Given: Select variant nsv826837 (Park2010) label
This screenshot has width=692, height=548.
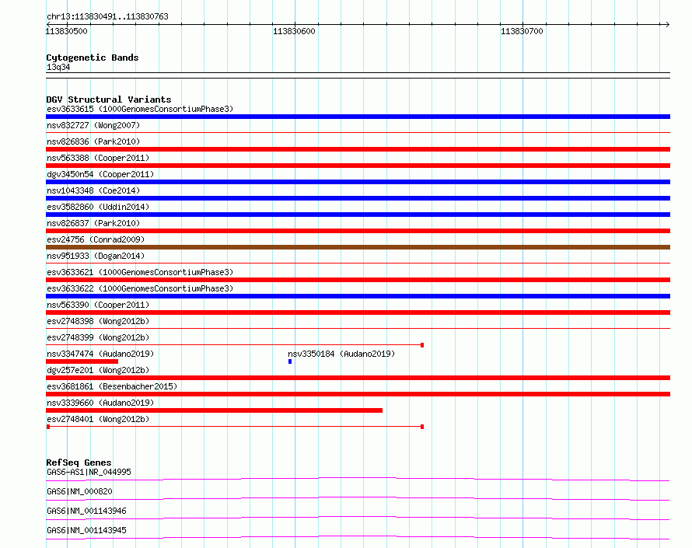Looking at the screenshot, I should (93, 223).
